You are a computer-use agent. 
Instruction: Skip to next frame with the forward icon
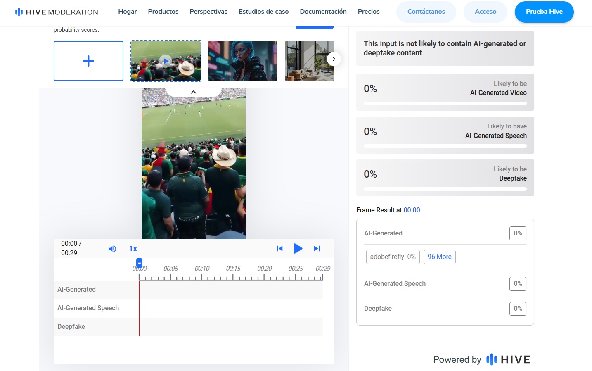317,249
